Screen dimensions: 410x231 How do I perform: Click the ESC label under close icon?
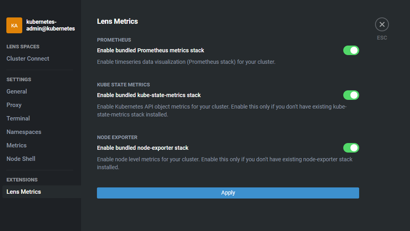(x=382, y=38)
